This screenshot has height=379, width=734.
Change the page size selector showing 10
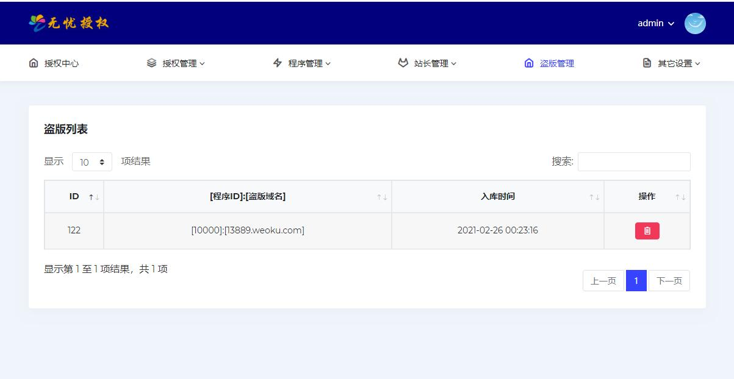click(x=92, y=161)
